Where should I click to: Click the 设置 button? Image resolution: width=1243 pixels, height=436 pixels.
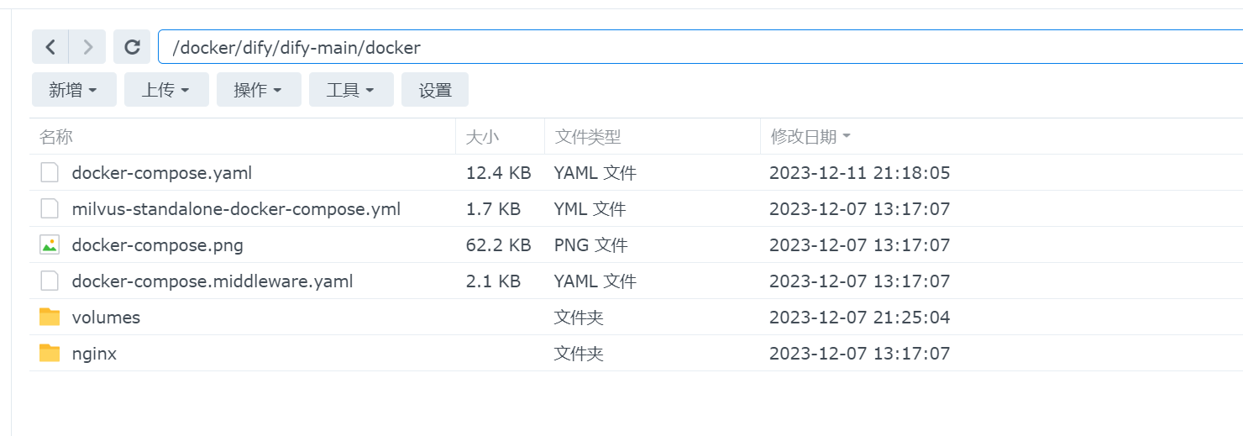click(x=435, y=90)
